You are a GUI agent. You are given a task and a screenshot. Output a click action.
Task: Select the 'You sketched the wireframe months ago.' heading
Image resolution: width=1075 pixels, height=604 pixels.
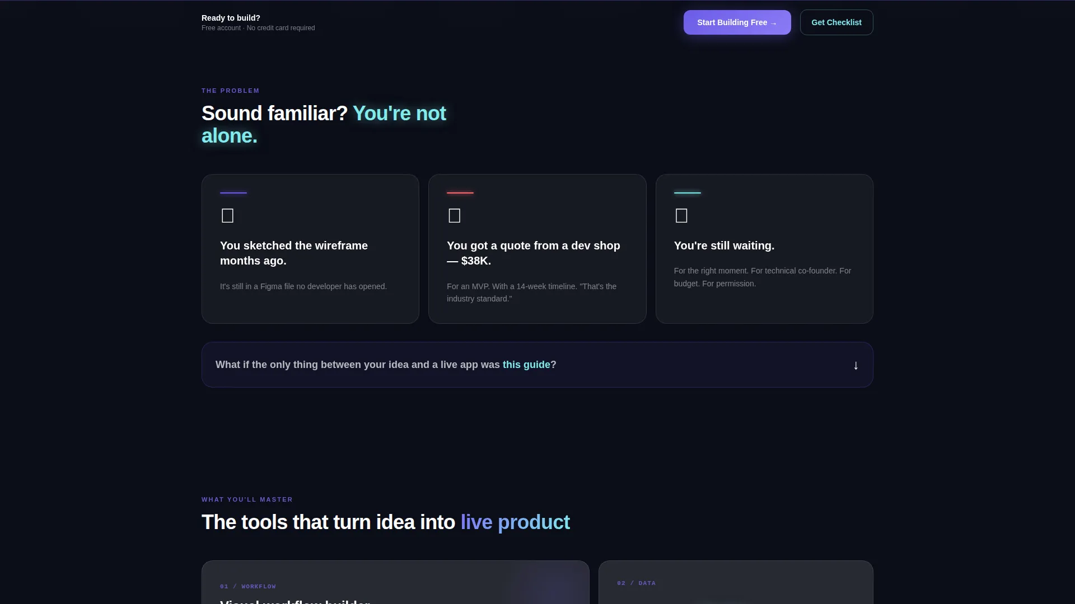(x=294, y=253)
